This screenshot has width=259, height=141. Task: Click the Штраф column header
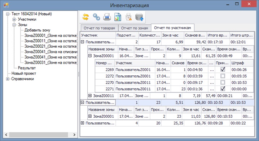point(242,63)
